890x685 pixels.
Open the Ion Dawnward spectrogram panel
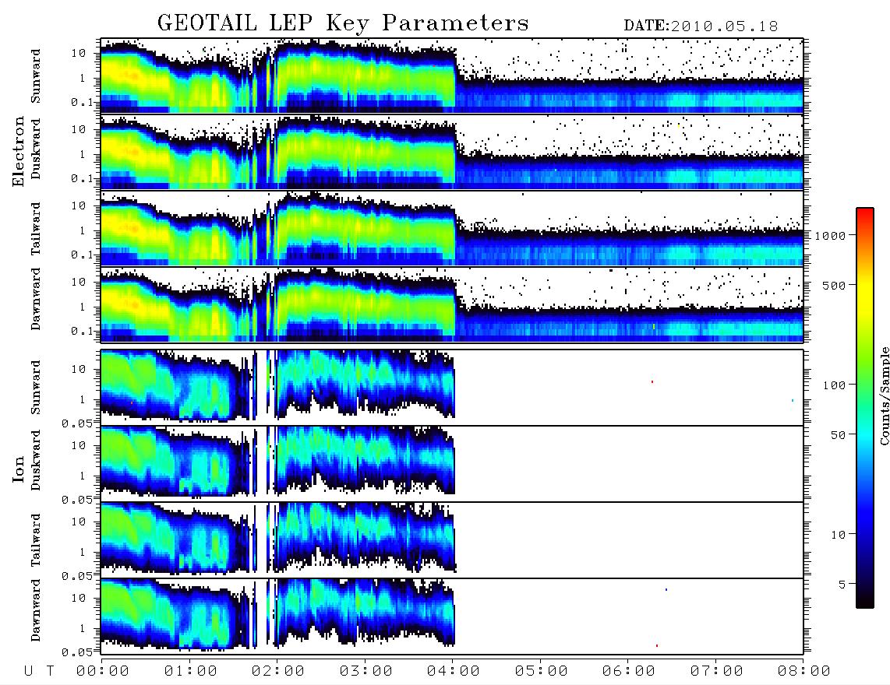tap(452, 616)
